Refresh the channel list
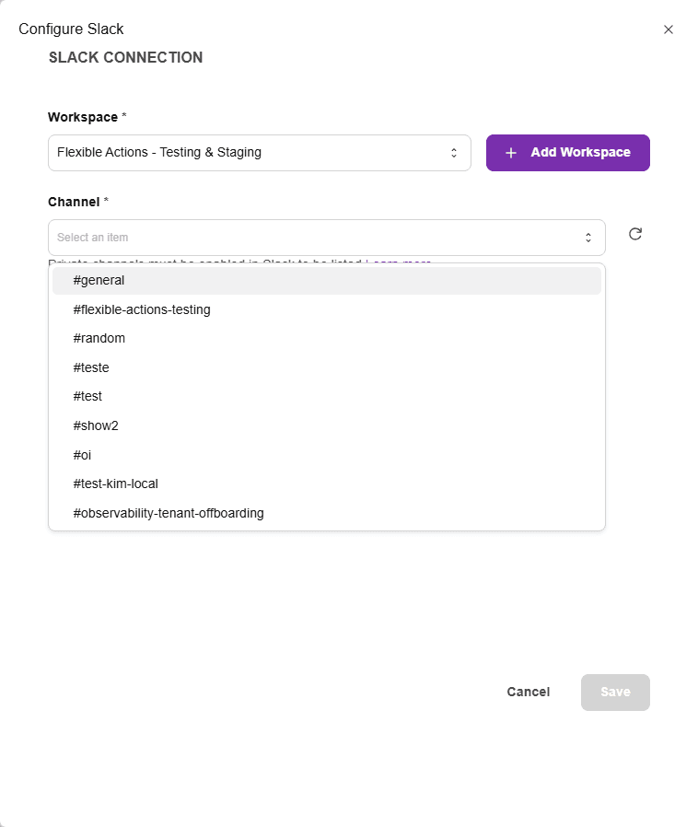698x827 pixels. [635, 234]
